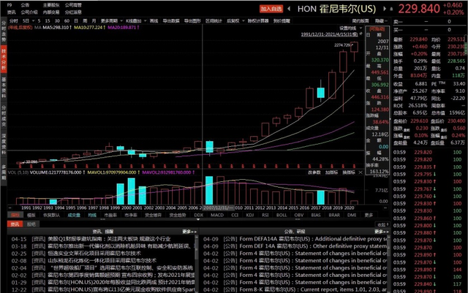Click the 1991/12/31-2021/4/15 date range link
The image size is (468, 293).
click(329, 34)
